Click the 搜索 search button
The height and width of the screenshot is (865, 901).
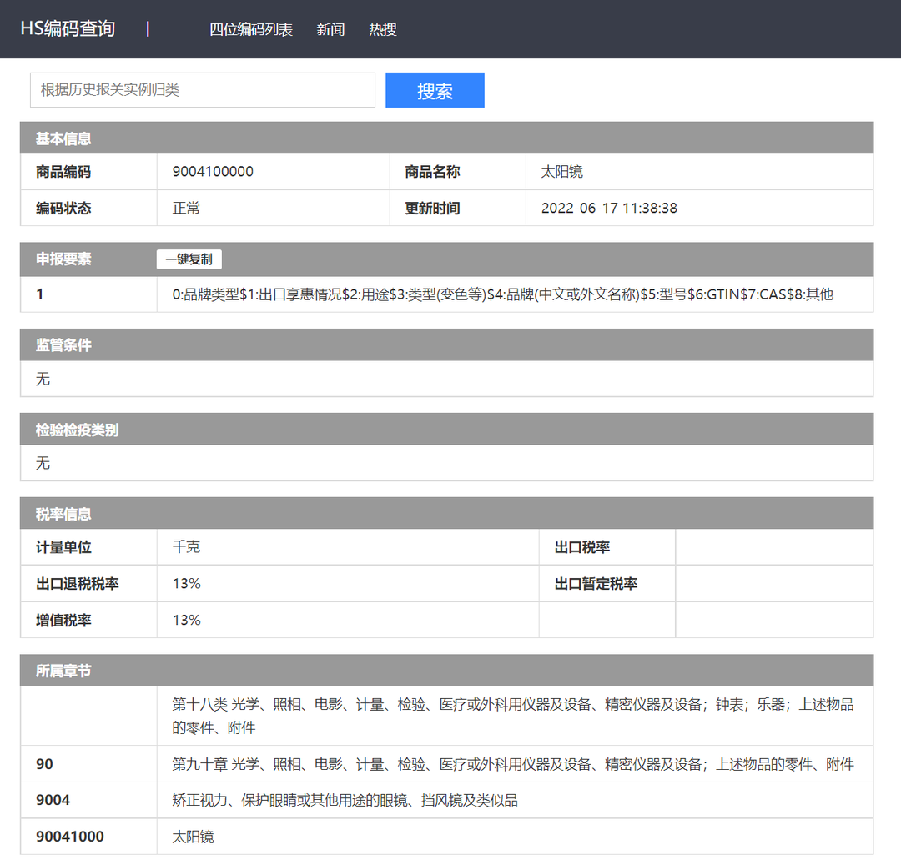point(434,89)
